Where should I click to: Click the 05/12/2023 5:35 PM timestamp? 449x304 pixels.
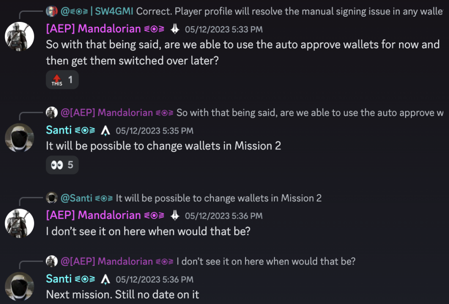click(x=154, y=131)
